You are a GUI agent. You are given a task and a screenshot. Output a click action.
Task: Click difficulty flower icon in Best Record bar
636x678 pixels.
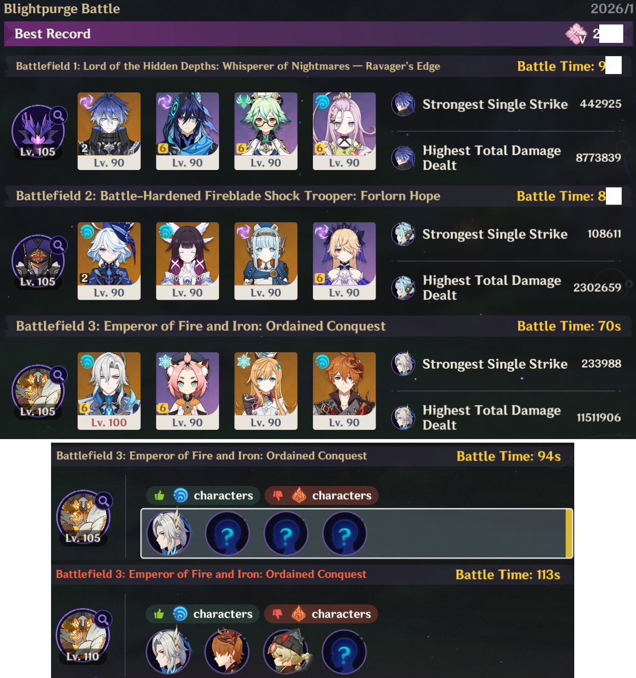tap(576, 34)
